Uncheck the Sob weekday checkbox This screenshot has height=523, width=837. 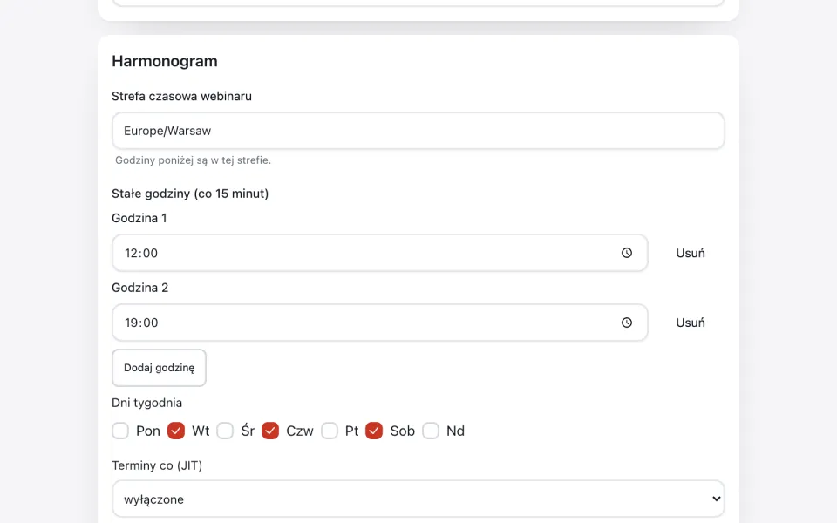(x=374, y=431)
